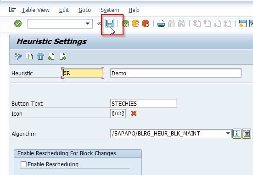Click the Next Page icon

(217, 23)
